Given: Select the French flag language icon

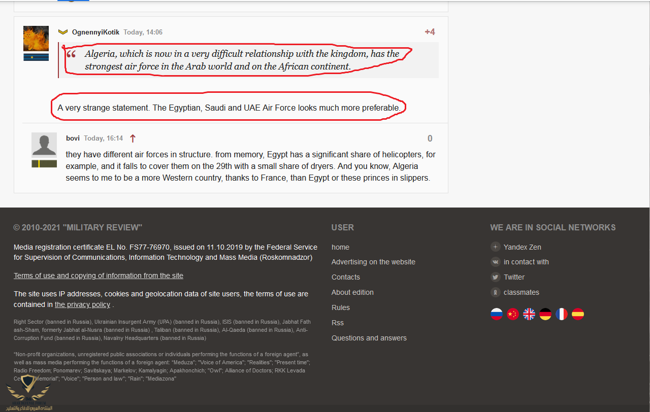Looking at the screenshot, I should 561,314.
